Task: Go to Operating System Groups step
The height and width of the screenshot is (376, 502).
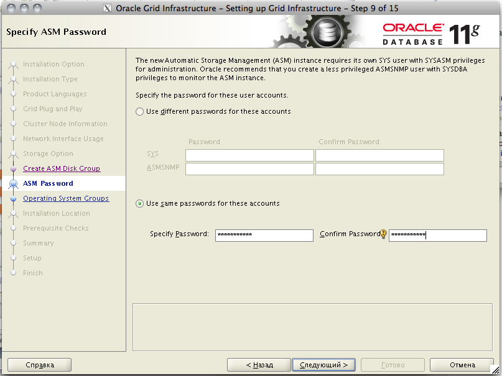Action: 66,199
